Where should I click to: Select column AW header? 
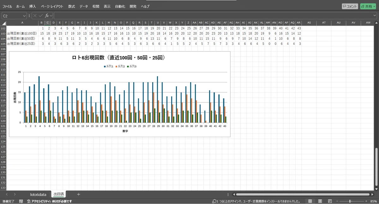tap(368, 23)
